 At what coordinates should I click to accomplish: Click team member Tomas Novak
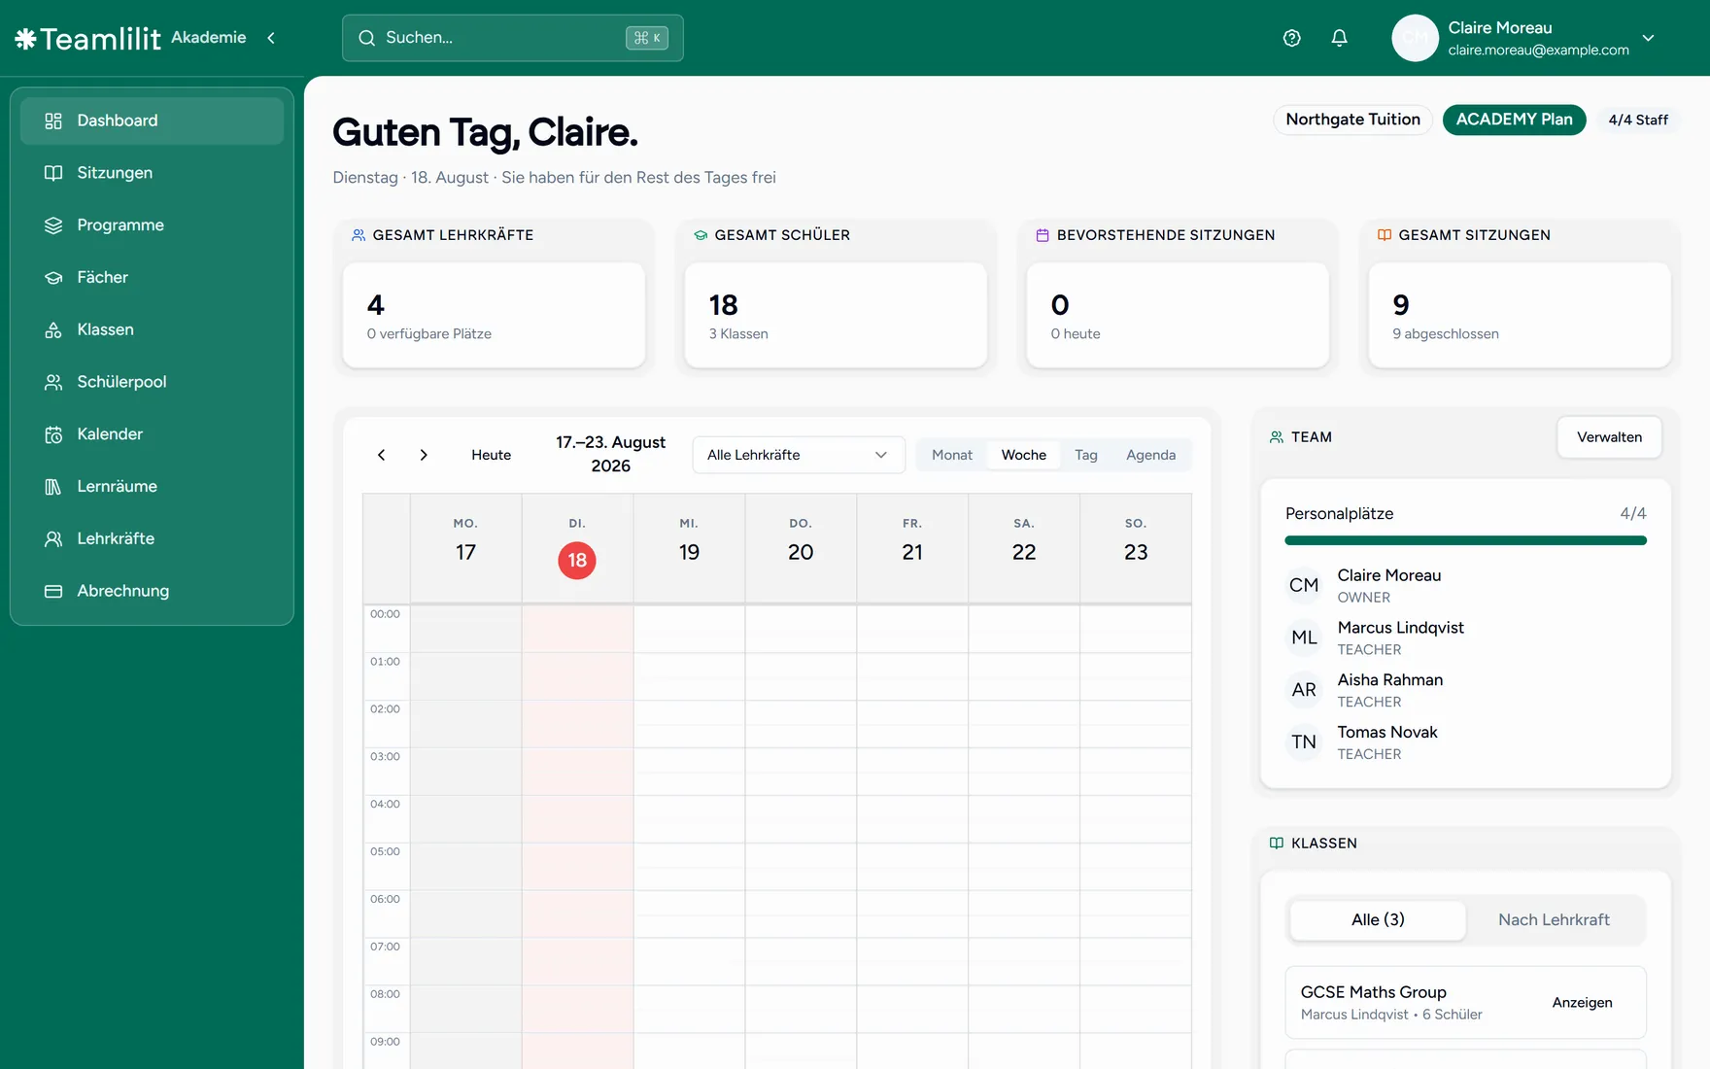(x=1465, y=742)
